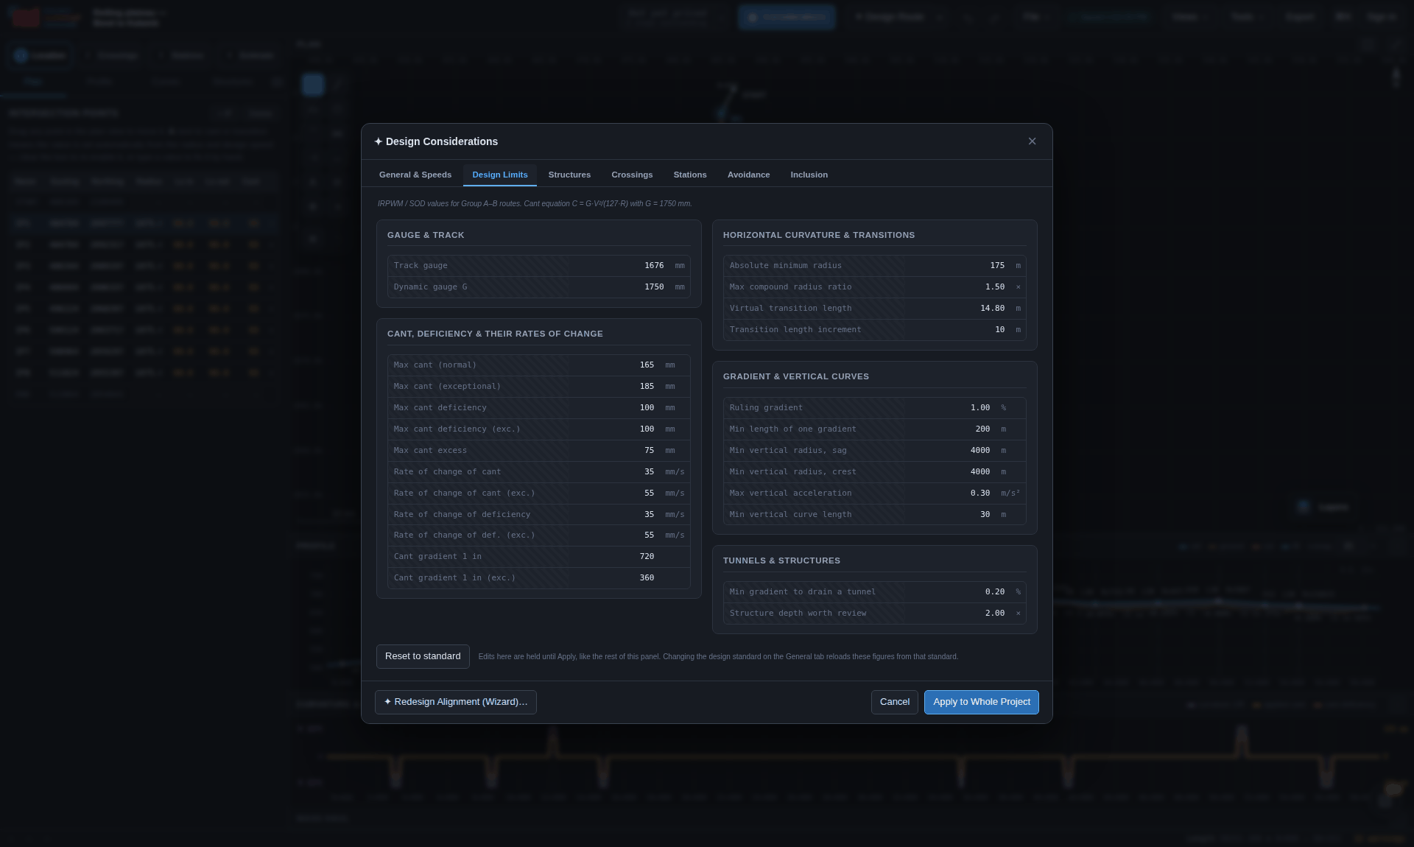Image resolution: width=1414 pixels, height=847 pixels.
Task: Edit Rate of change of def. (exc.) value
Action: pyautogui.click(x=614, y=535)
